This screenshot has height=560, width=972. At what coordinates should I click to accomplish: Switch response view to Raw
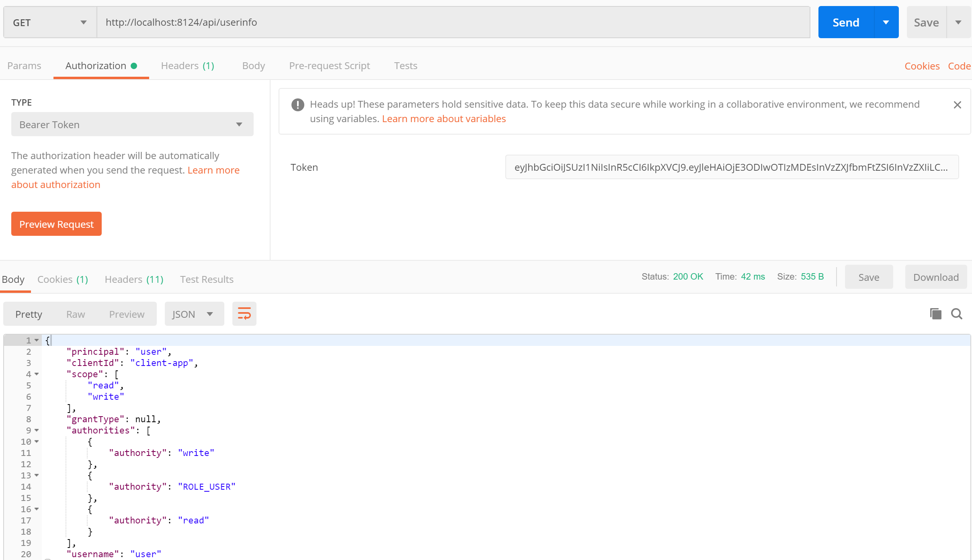click(x=76, y=314)
